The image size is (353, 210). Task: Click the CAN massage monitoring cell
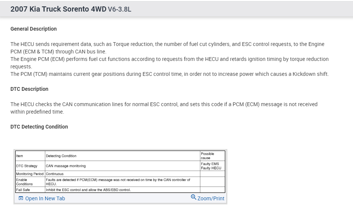pyautogui.click(x=66, y=166)
